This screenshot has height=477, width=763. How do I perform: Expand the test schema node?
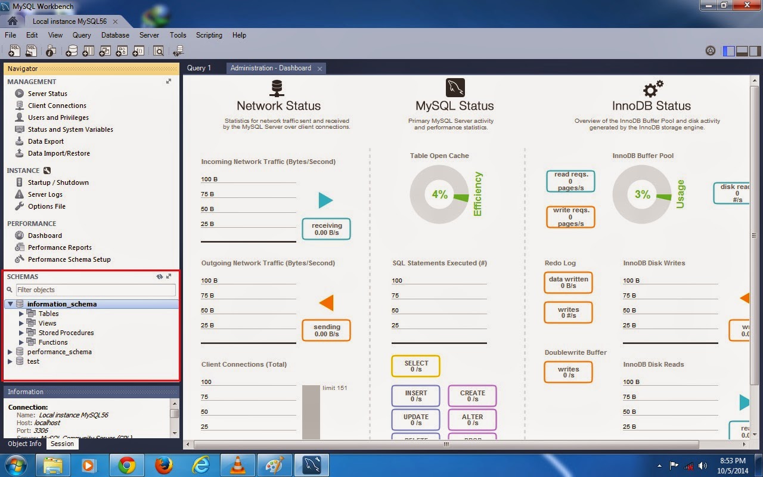click(10, 361)
